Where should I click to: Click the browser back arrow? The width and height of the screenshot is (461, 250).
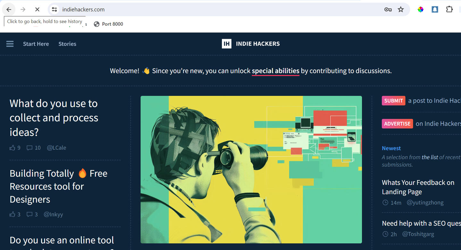pos(9,10)
